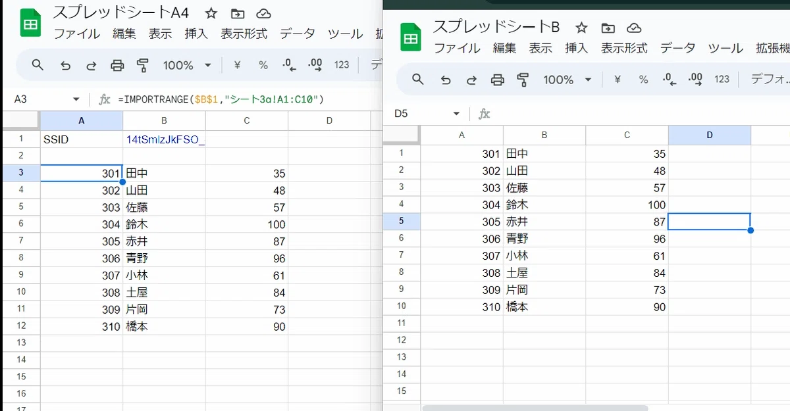This screenshot has height=411, width=790.
Task: Print the スプレッドシートA4 sheet
Action: [x=117, y=65]
